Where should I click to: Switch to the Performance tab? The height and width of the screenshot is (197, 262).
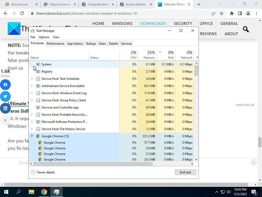tap(56, 44)
